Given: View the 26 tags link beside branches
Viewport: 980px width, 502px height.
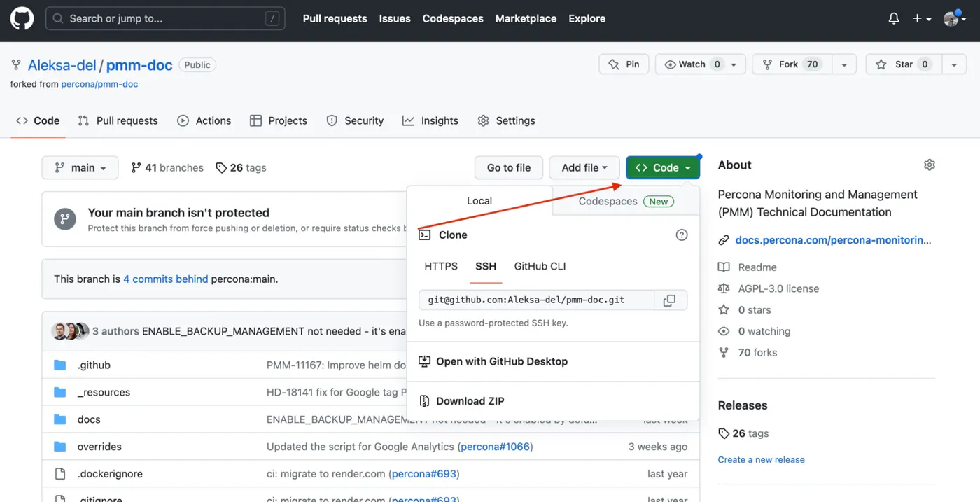Looking at the screenshot, I should [241, 167].
